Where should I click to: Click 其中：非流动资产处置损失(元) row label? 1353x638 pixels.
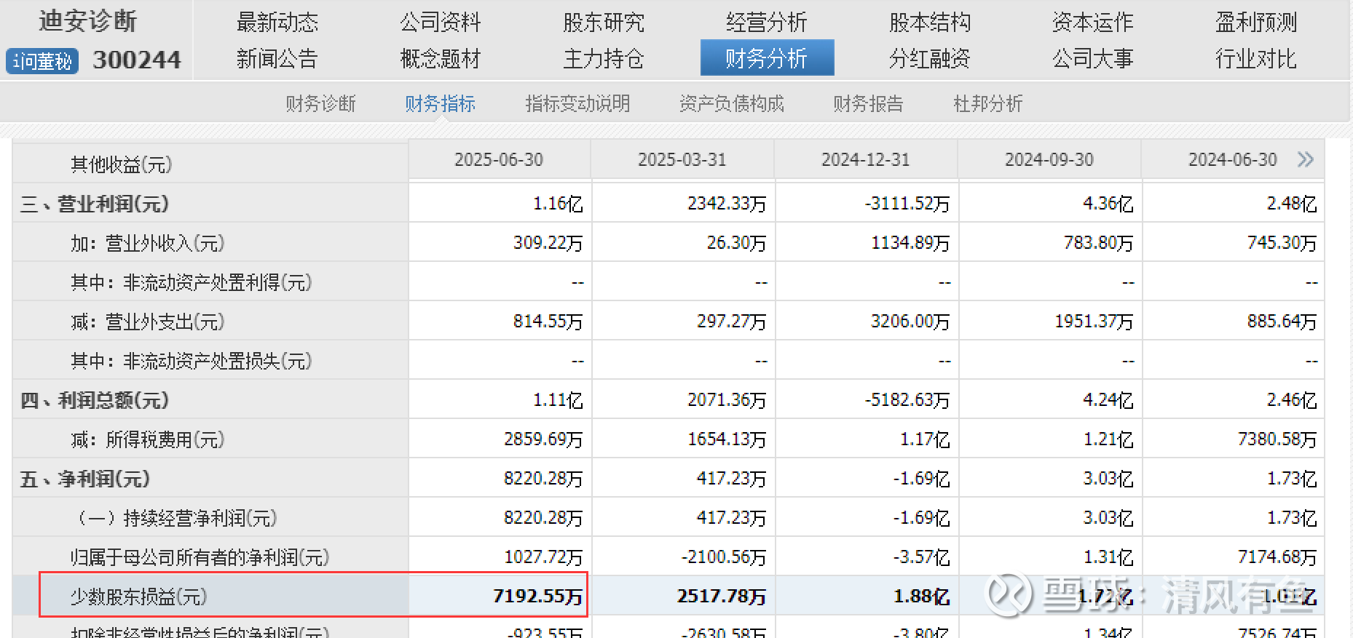(x=191, y=361)
